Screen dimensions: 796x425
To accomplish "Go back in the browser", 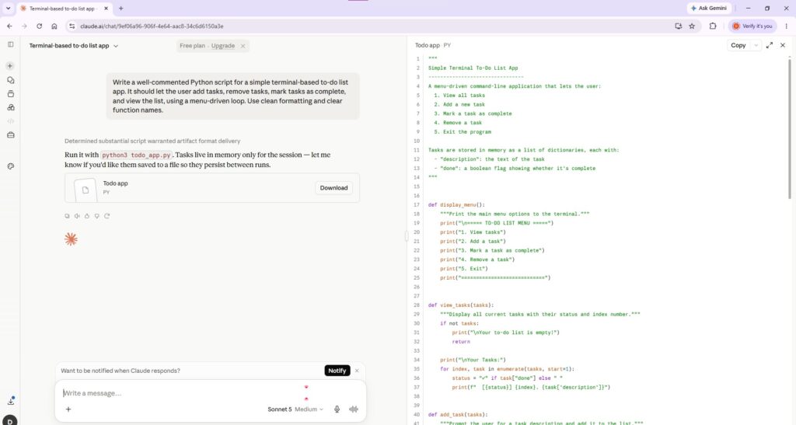I will (9, 26).
